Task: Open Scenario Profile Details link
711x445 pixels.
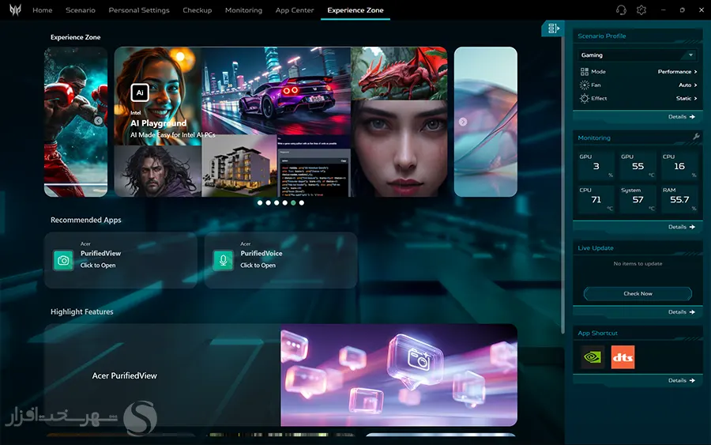Action: pyautogui.click(x=682, y=116)
